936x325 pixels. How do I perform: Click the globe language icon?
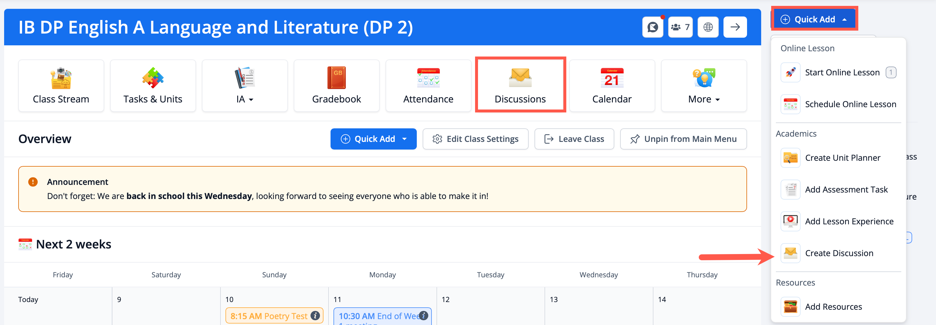[x=708, y=27]
